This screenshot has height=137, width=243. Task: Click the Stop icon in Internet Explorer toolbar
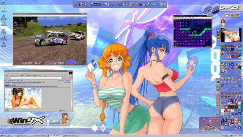click(13, 76)
